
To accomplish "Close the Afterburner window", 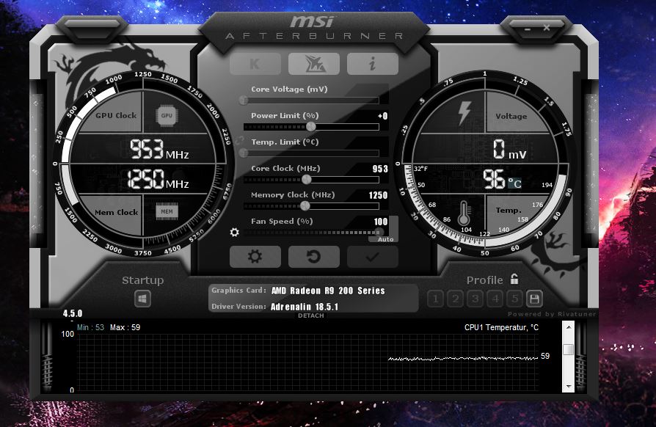I will click(x=547, y=28).
